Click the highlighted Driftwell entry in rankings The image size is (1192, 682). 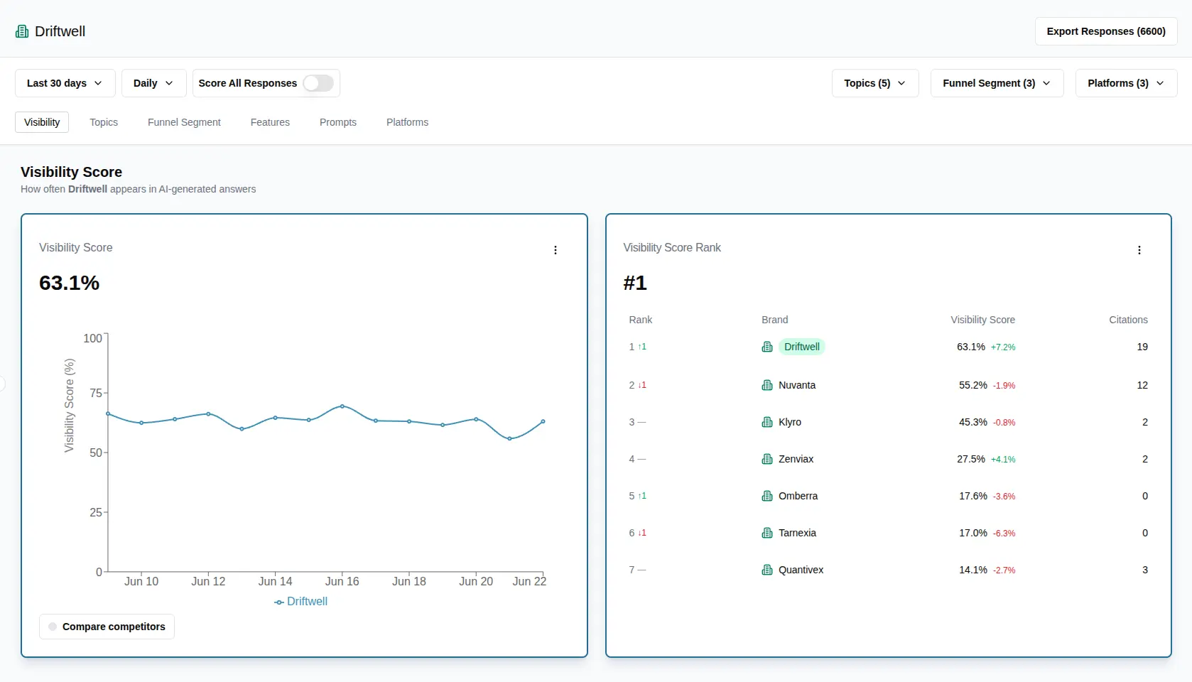(801, 347)
